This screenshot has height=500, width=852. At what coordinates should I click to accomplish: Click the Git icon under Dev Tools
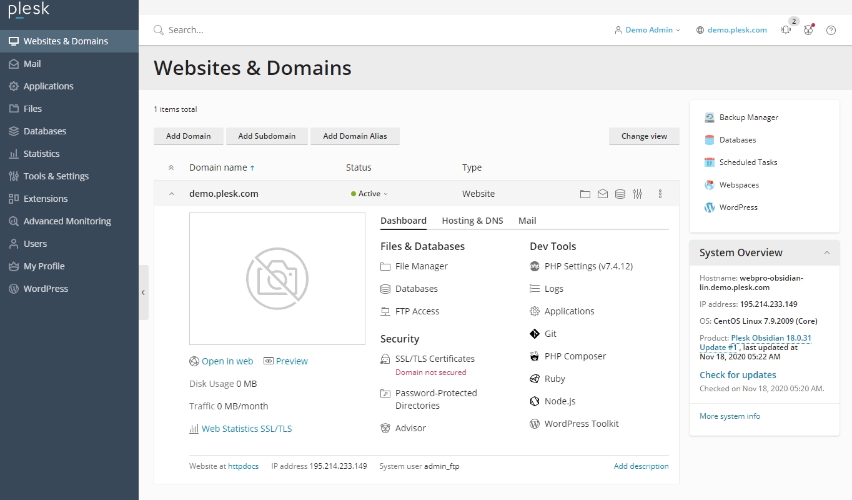point(535,334)
